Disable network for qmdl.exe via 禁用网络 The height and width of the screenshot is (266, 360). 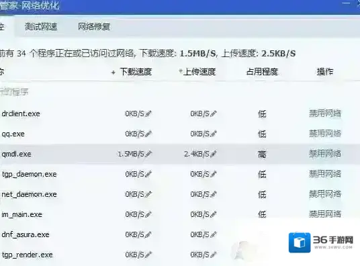click(x=325, y=154)
